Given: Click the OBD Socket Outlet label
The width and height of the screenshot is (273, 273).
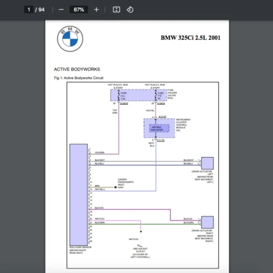Looking at the screenshot, I should (x=141, y=251).
